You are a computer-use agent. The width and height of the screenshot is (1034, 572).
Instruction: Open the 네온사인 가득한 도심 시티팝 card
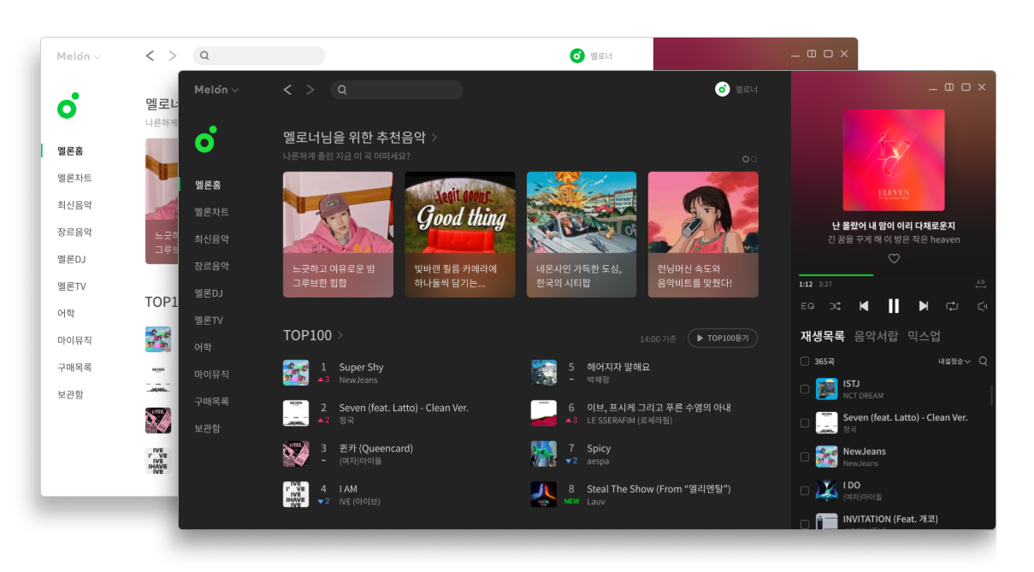point(582,234)
